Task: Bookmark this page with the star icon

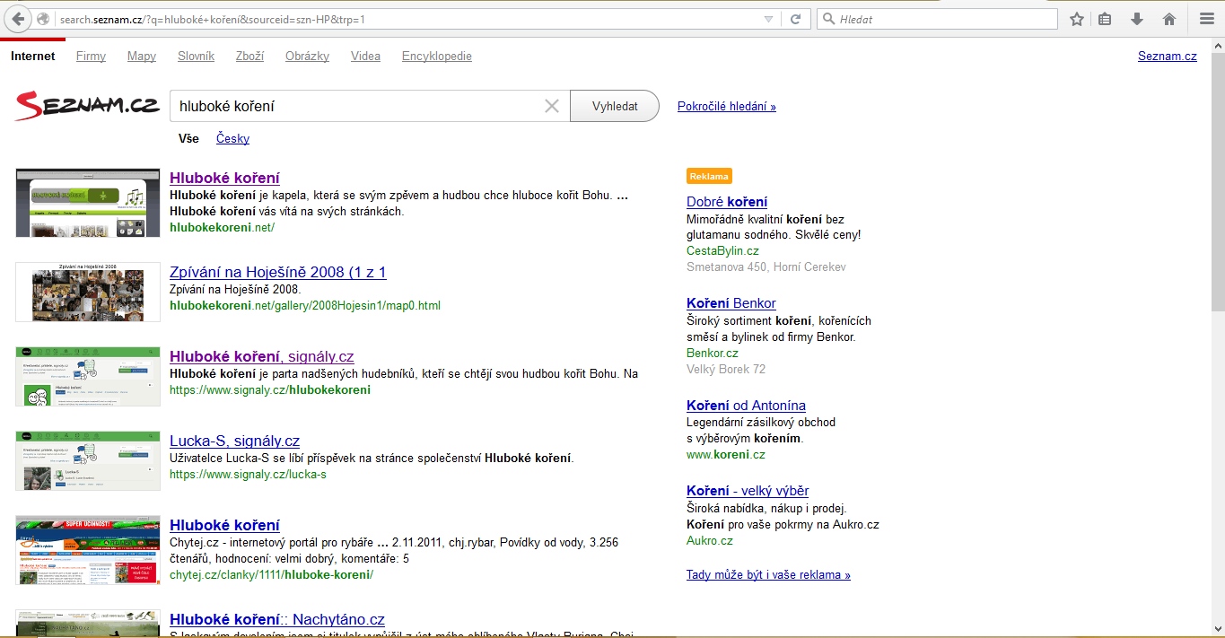Action: (x=1077, y=19)
